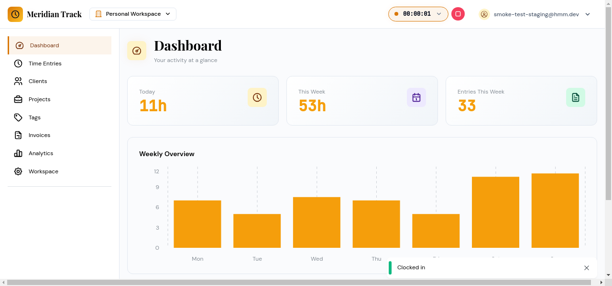Dismiss the Clocked in notification

click(x=587, y=268)
